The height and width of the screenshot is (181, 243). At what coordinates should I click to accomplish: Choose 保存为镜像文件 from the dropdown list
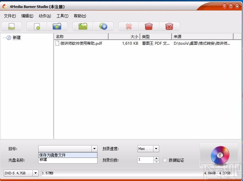pos(68,155)
